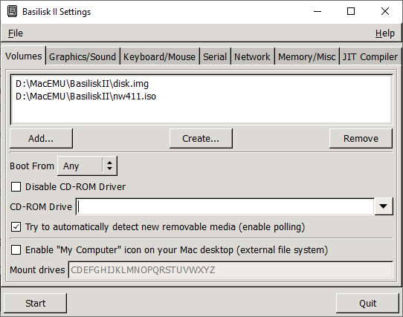Uncheck automatic removable media polling
This screenshot has height=317, width=403.
point(16,227)
